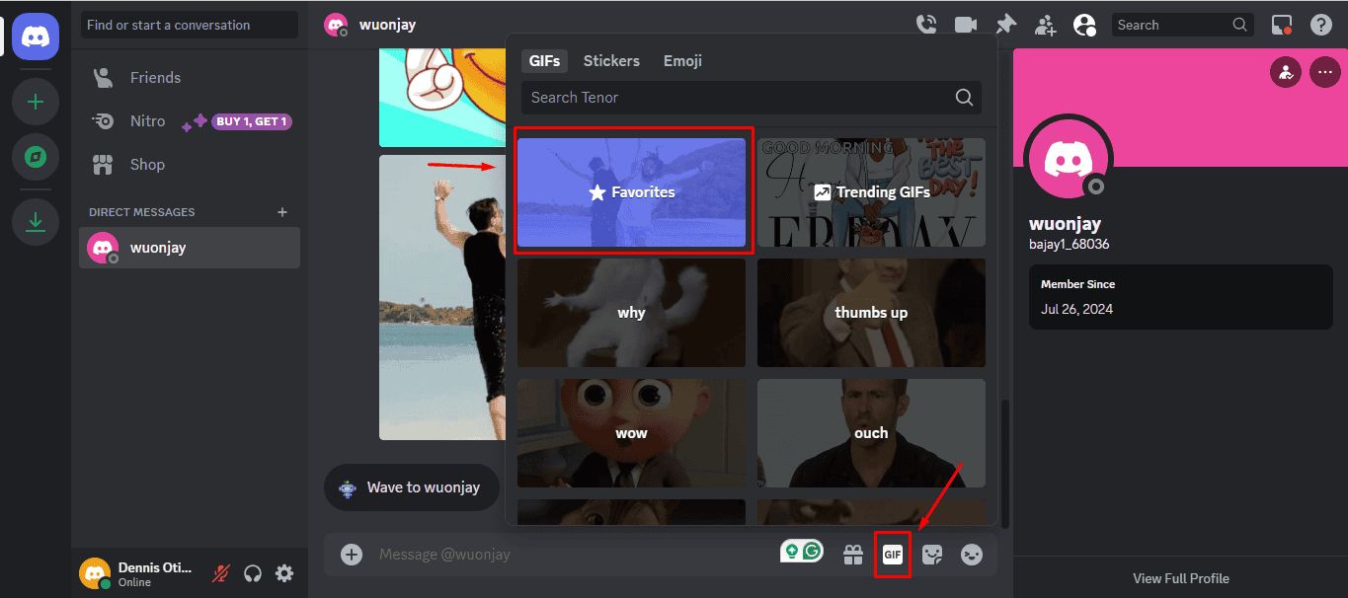Image resolution: width=1348 pixels, height=598 pixels.
Task: Open pinned messages
Action: 1005,25
